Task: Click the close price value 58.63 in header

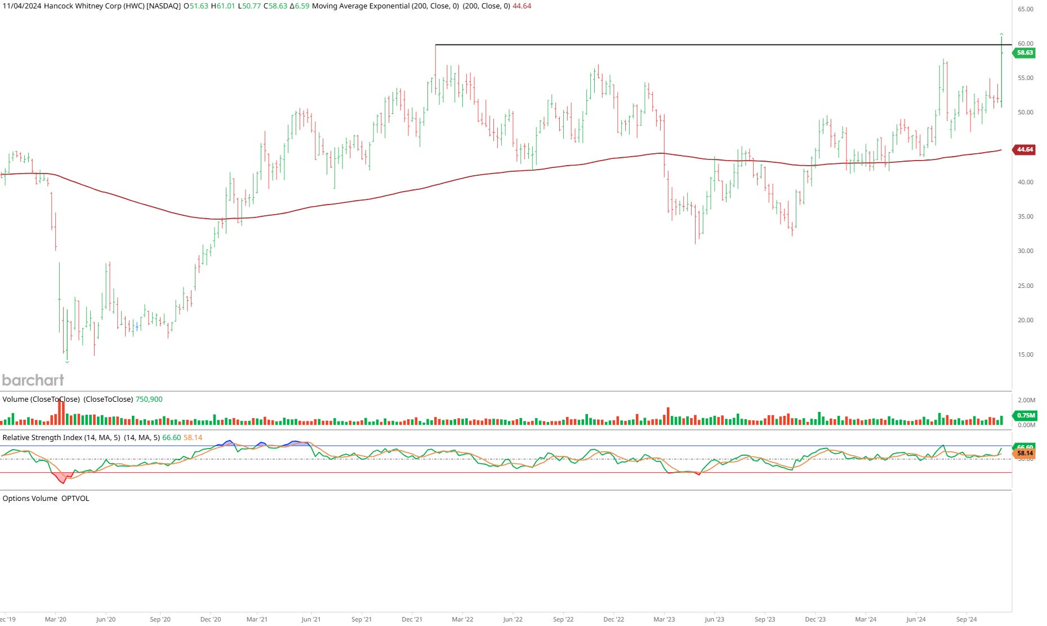Action: pos(278,6)
